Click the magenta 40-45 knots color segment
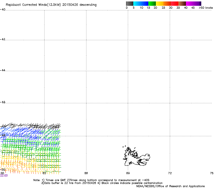This screenshot has height=188, width=214. [x=190, y=3]
